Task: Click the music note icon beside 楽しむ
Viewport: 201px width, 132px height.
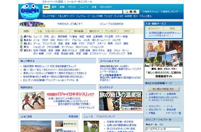Action: (x=21, y=44)
